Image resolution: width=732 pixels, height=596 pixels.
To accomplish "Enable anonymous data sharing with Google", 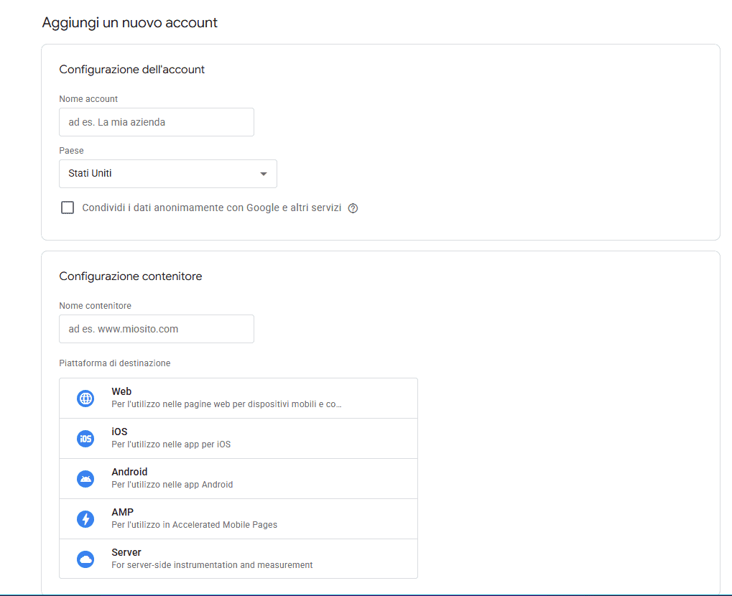I will [x=67, y=208].
